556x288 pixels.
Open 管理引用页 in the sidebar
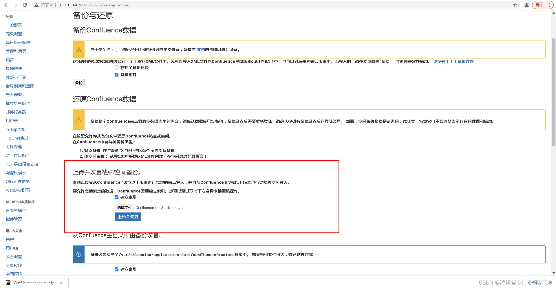click(x=16, y=51)
